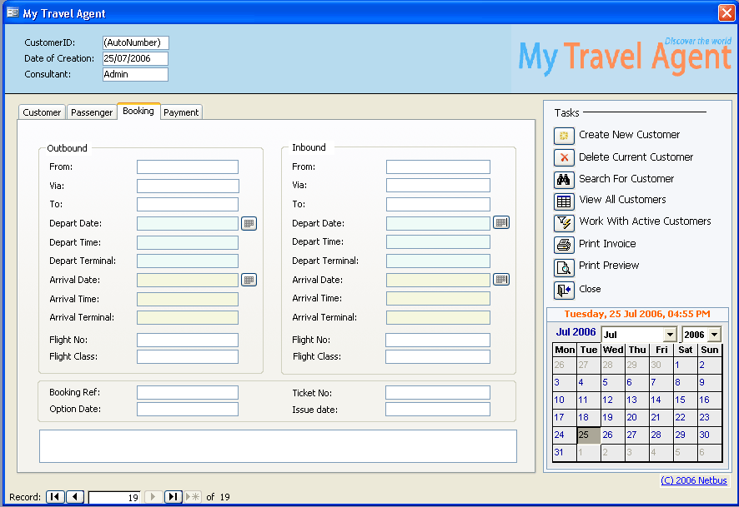Click the Work With Active Customers icon
The image size is (739, 507).
pyautogui.click(x=564, y=222)
